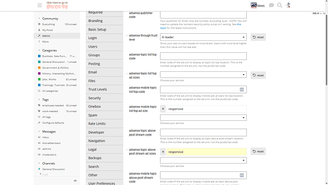328x185 pixels.
Task: Open the employee-needed tag
Action: (57, 106)
